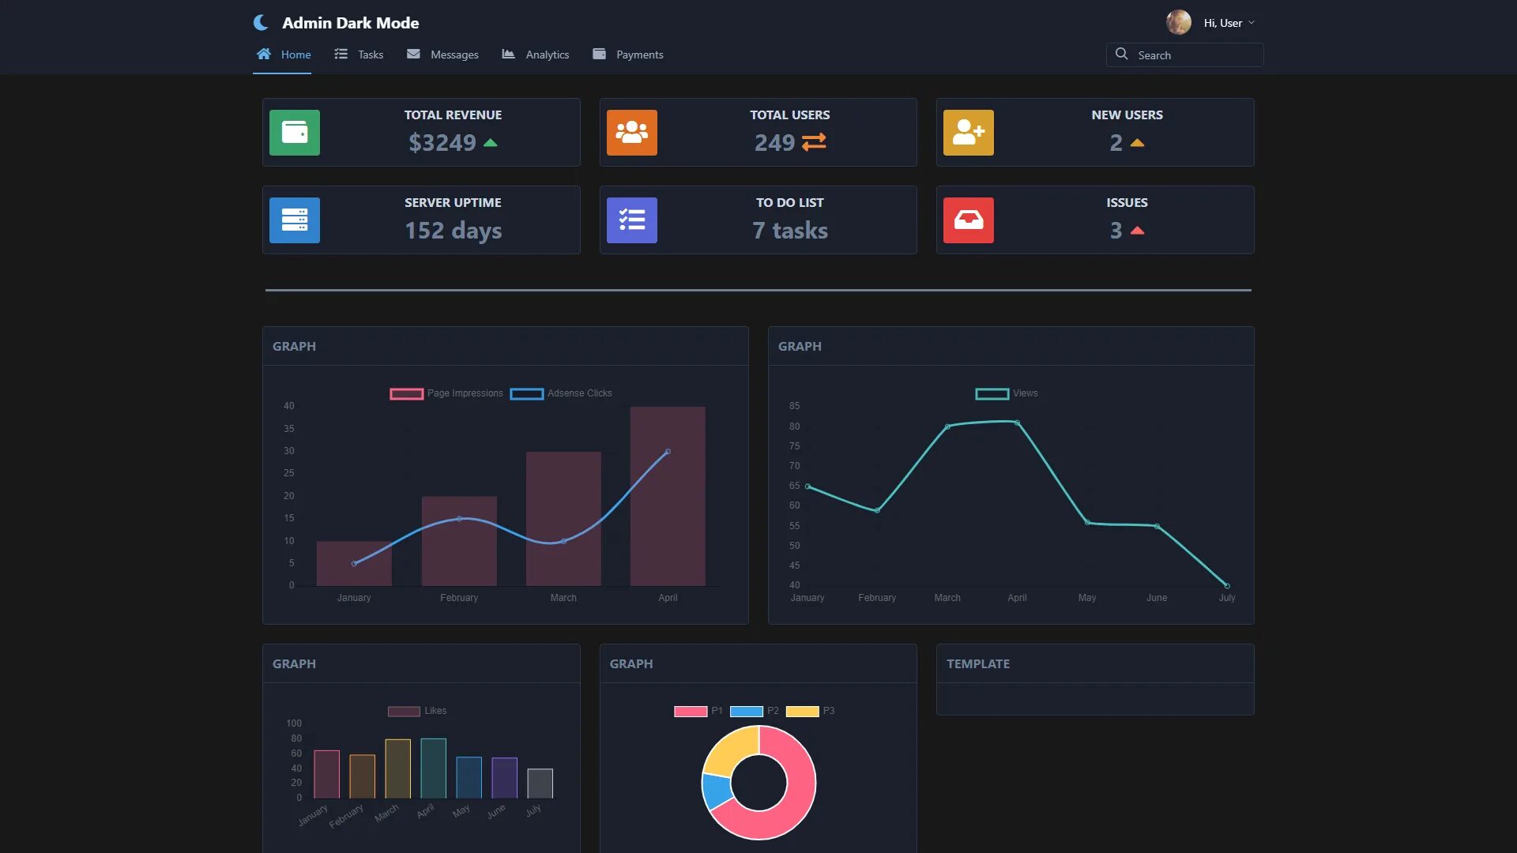The height and width of the screenshot is (853, 1517).
Task: Click the search magnifier icon
Action: tap(1121, 54)
